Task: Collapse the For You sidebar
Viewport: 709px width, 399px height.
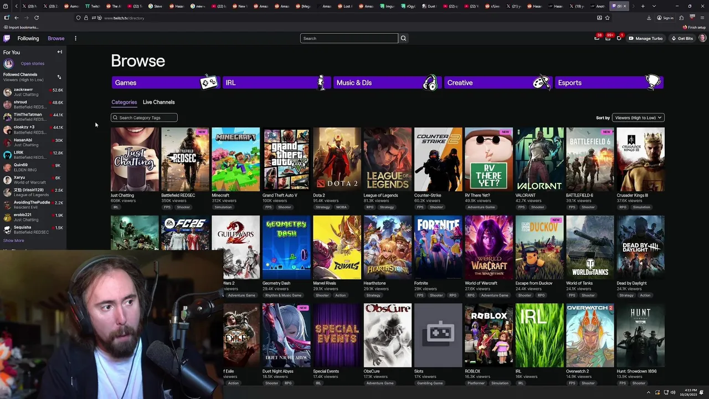Action: (59, 52)
